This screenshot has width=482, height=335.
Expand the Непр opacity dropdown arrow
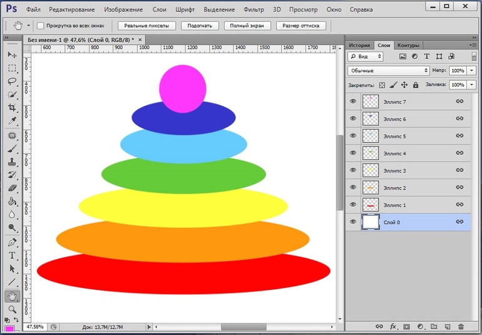click(471, 71)
